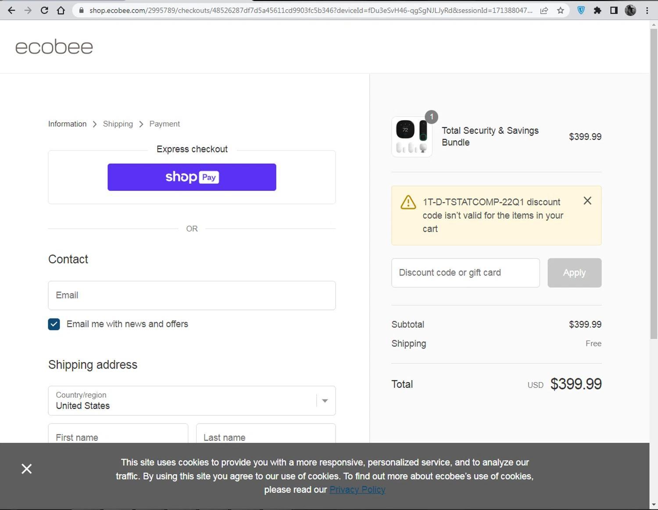
Task: Click the Free shipping value
Action: [593, 344]
